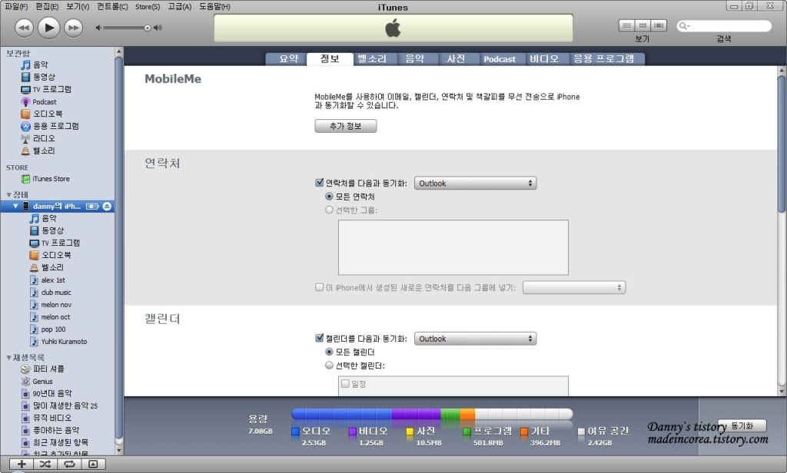
Task: Open 90년대 음악 smart playlist
Action: point(46,393)
